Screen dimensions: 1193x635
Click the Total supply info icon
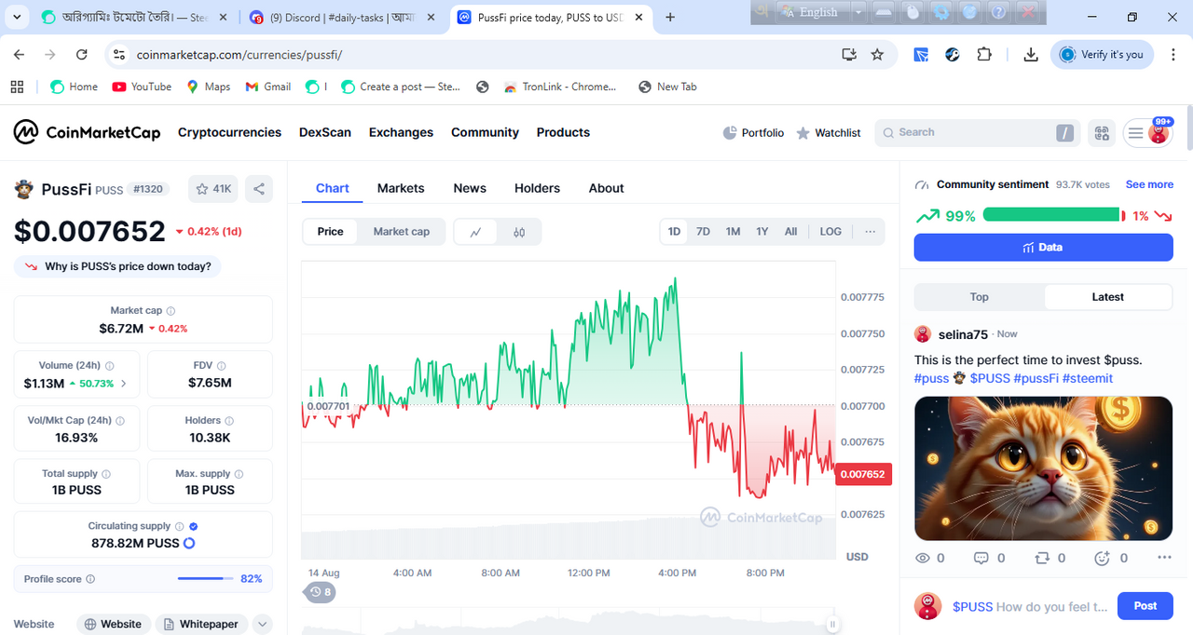point(106,474)
